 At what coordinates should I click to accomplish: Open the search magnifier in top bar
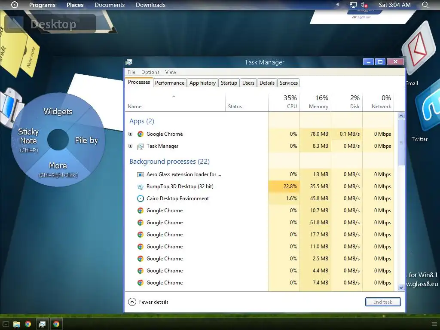425,5
